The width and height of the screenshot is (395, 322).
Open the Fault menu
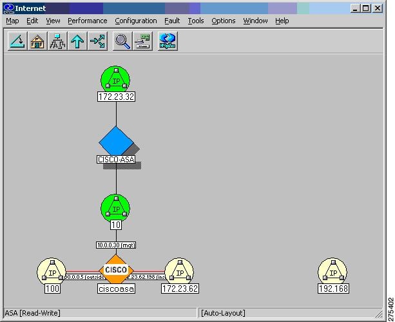172,21
